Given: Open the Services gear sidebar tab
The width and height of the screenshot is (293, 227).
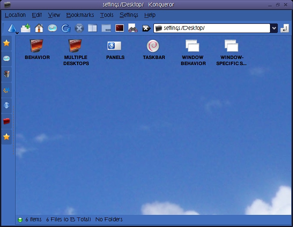Looking at the screenshot, I should tap(7, 90).
